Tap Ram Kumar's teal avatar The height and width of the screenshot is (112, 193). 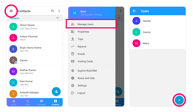coord(13,83)
